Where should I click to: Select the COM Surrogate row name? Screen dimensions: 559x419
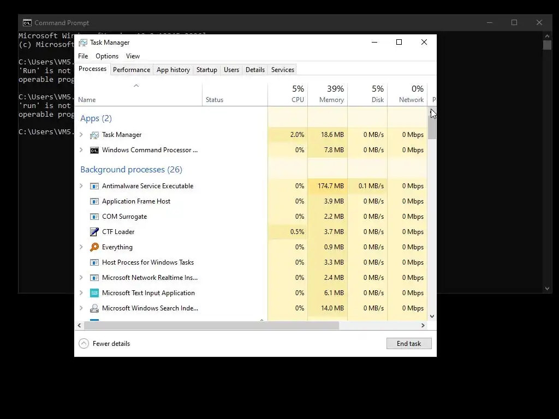[x=124, y=217]
